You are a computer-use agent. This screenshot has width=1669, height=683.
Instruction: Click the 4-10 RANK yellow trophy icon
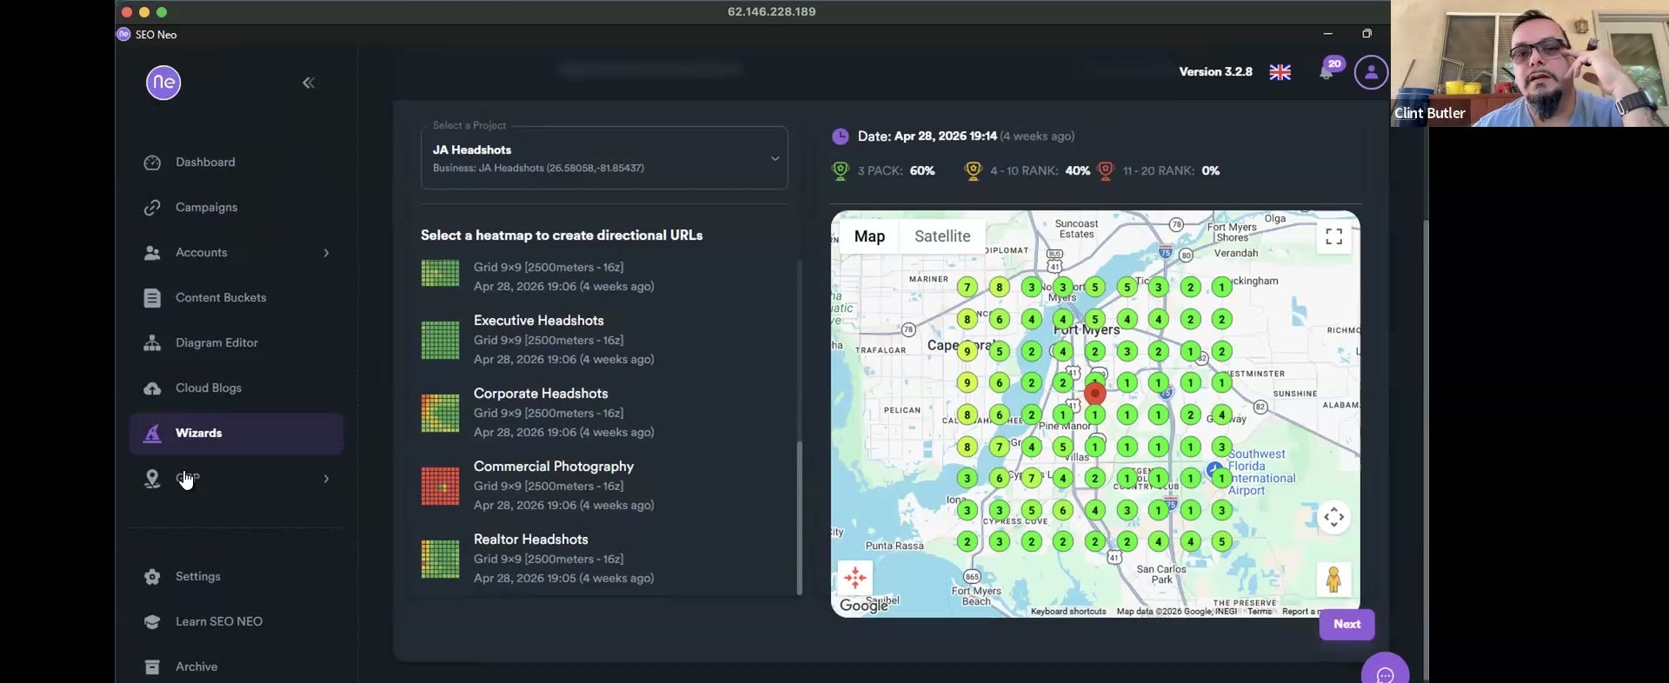click(x=974, y=171)
